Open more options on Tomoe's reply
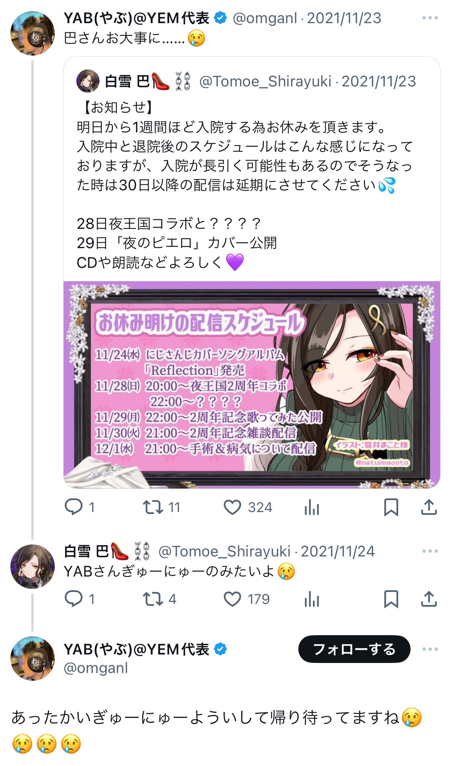Screen dimensions: 451x766 [430, 551]
